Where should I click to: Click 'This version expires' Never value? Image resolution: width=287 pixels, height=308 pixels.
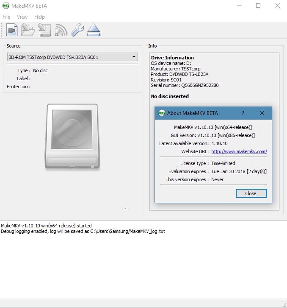(218, 179)
